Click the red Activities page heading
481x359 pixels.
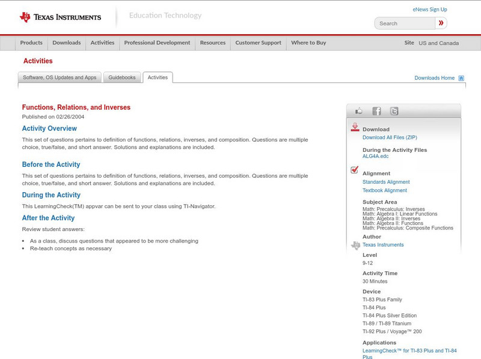[x=38, y=61]
